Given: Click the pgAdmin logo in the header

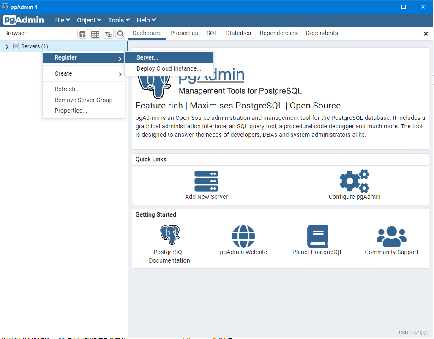Looking at the screenshot, I should tap(24, 20).
